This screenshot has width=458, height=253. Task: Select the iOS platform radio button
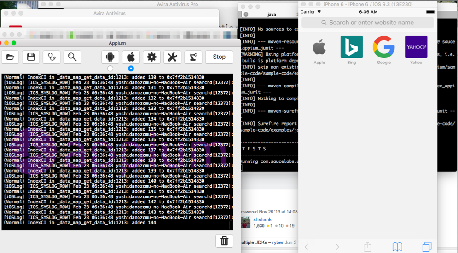pos(131,68)
